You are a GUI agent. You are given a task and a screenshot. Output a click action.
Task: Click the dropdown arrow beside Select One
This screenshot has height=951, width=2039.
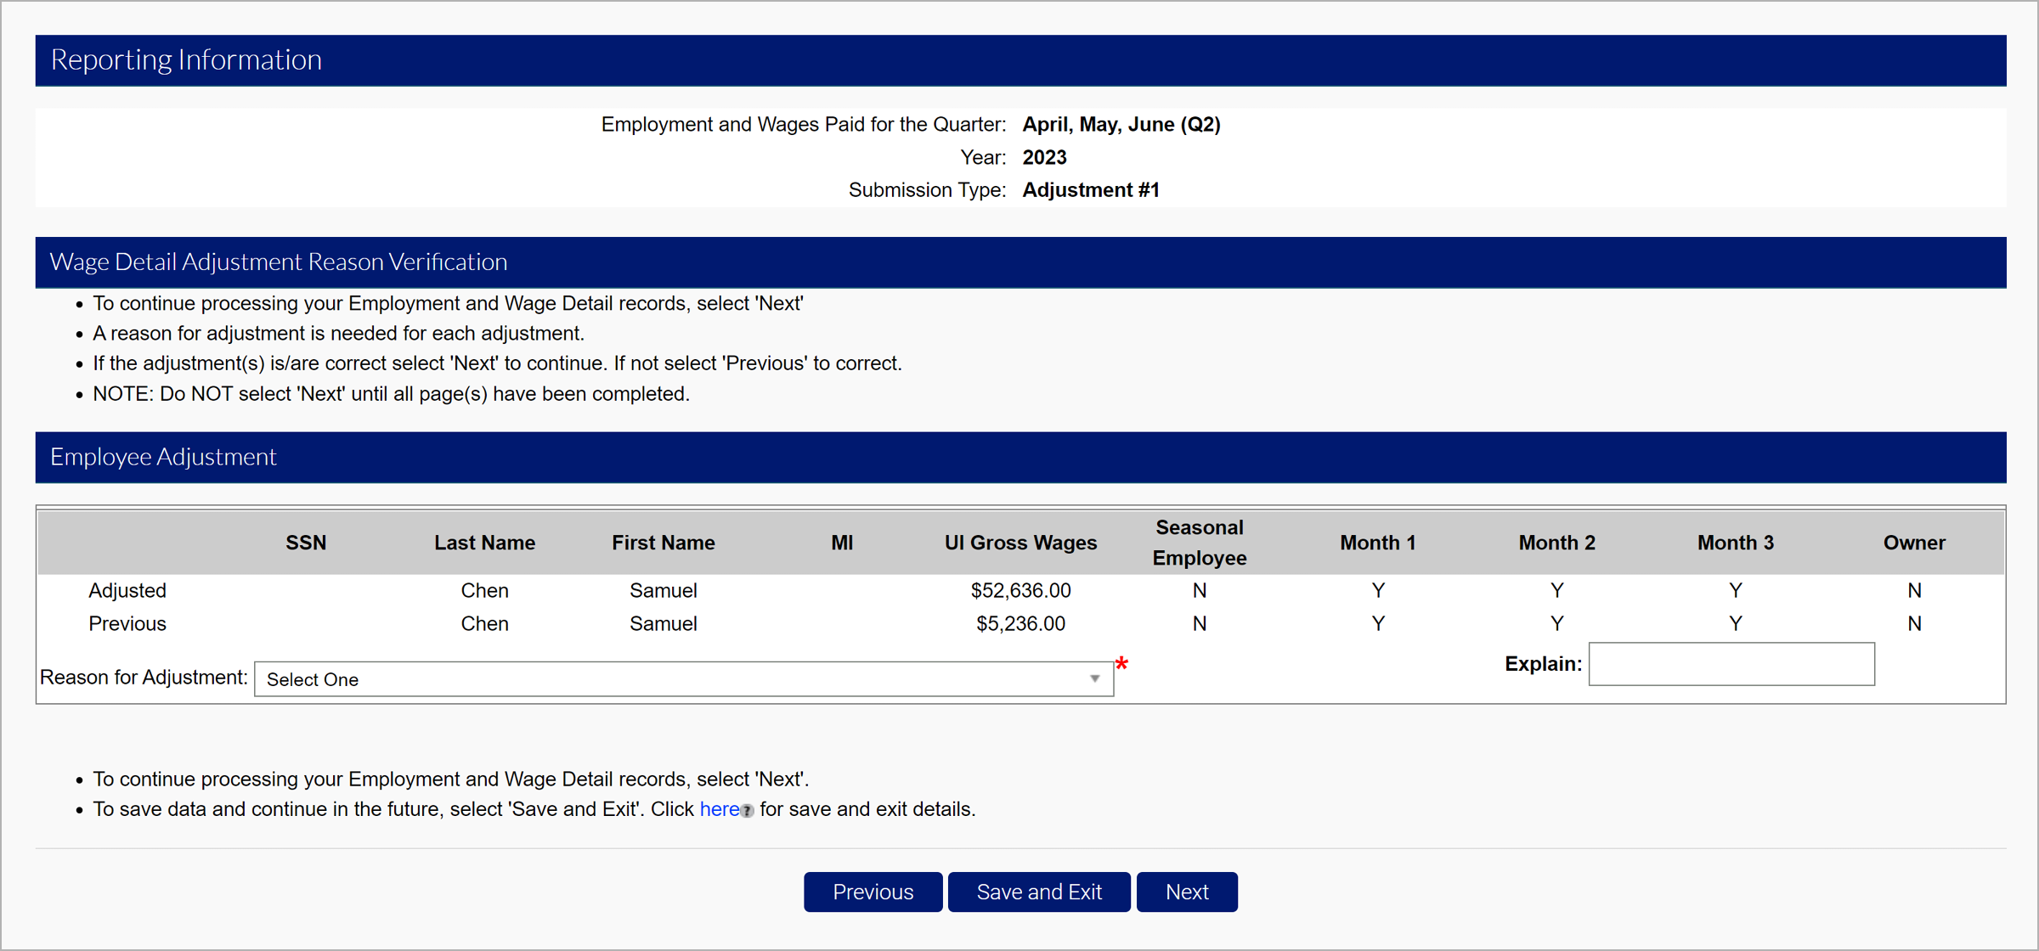[1094, 679]
